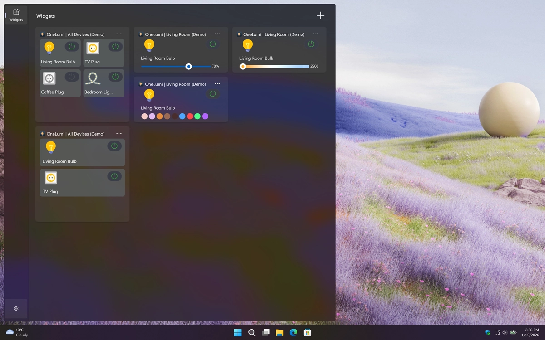Toggle power on the Bedroom Light

click(x=115, y=77)
